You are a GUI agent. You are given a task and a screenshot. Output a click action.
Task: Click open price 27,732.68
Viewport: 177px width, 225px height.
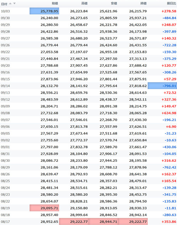[x=49, y=113]
